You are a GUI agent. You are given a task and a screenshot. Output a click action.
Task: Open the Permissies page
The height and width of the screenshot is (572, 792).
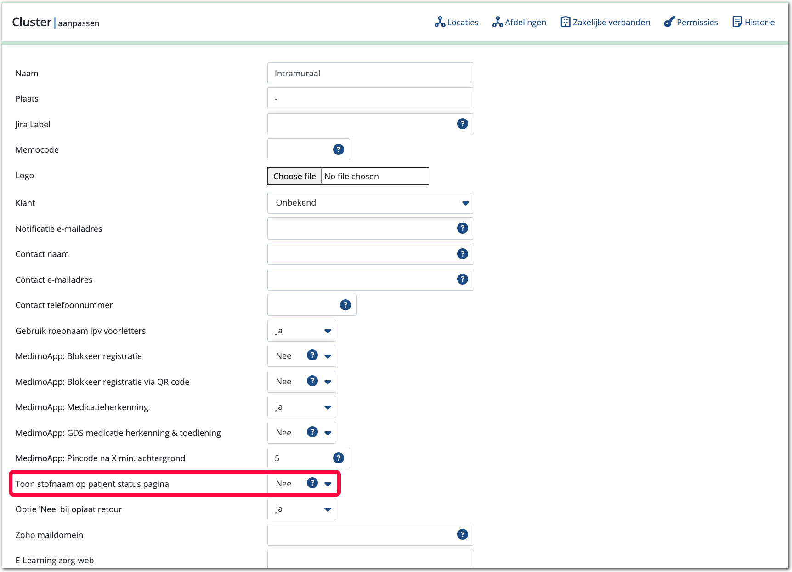coord(691,22)
